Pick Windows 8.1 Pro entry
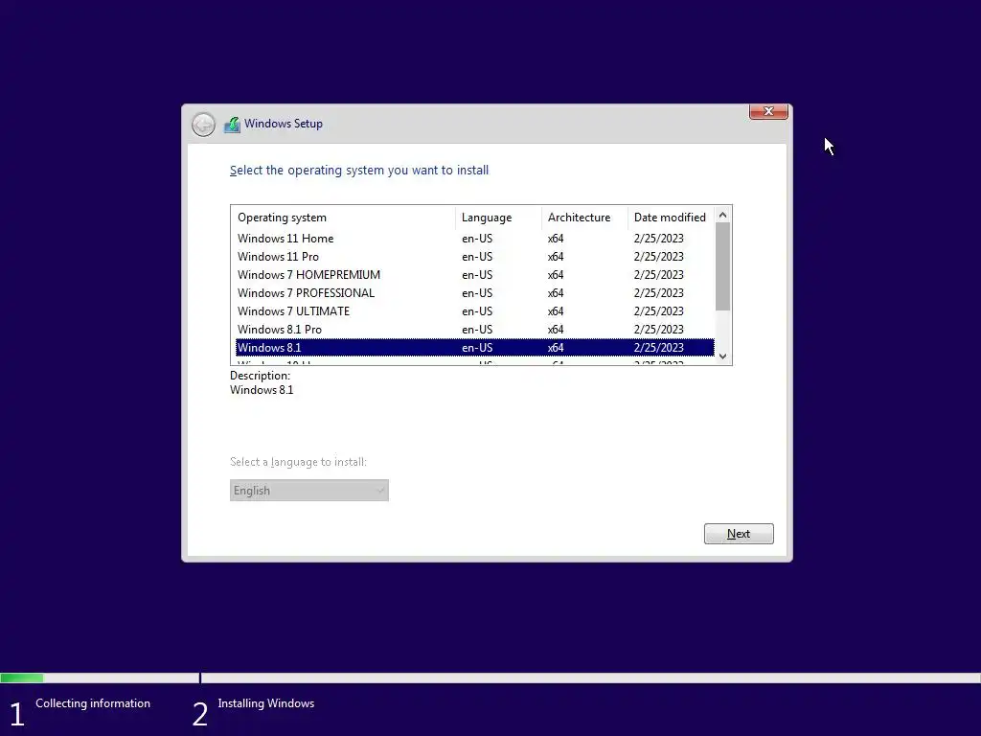 [475, 330]
